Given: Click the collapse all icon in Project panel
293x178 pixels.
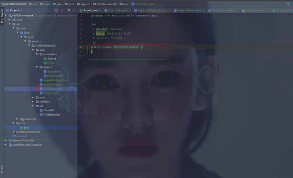Looking at the screenshot, I should 62,10.
